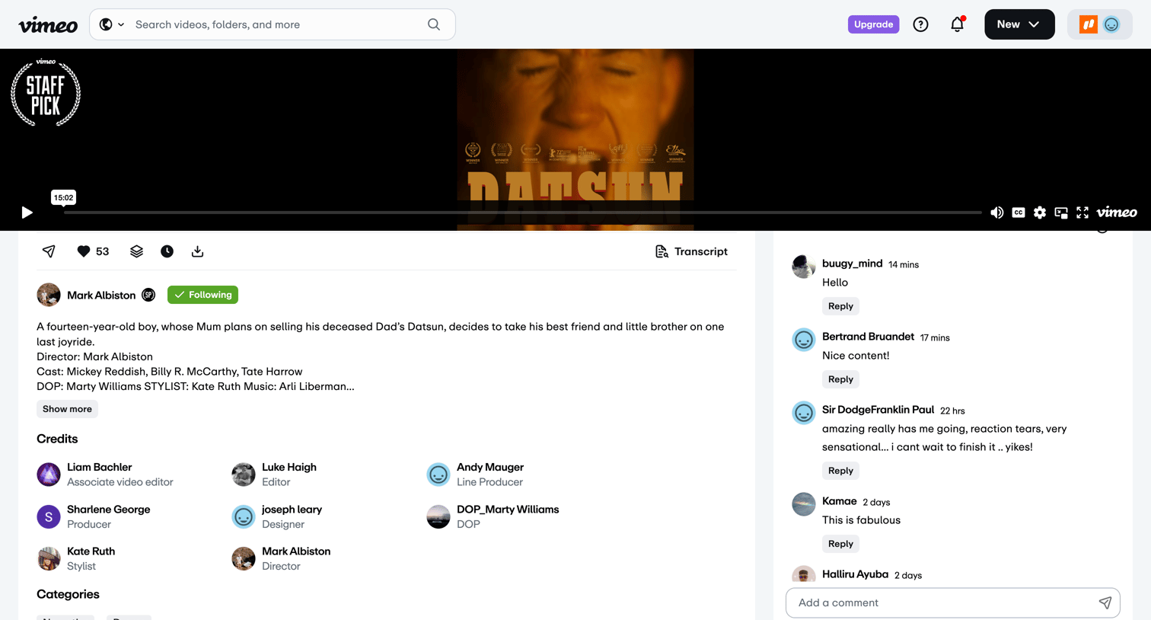Open the account avatar menu
Image resolution: width=1151 pixels, height=620 pixels.
coord(1099,24)
